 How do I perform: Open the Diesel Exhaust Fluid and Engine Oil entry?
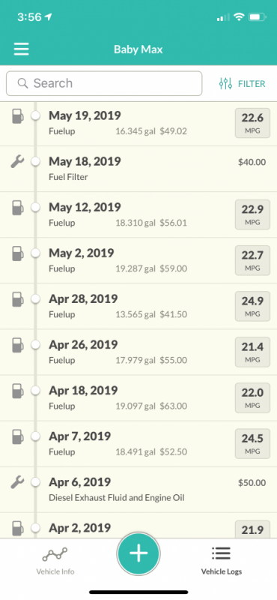click(138, 490)
